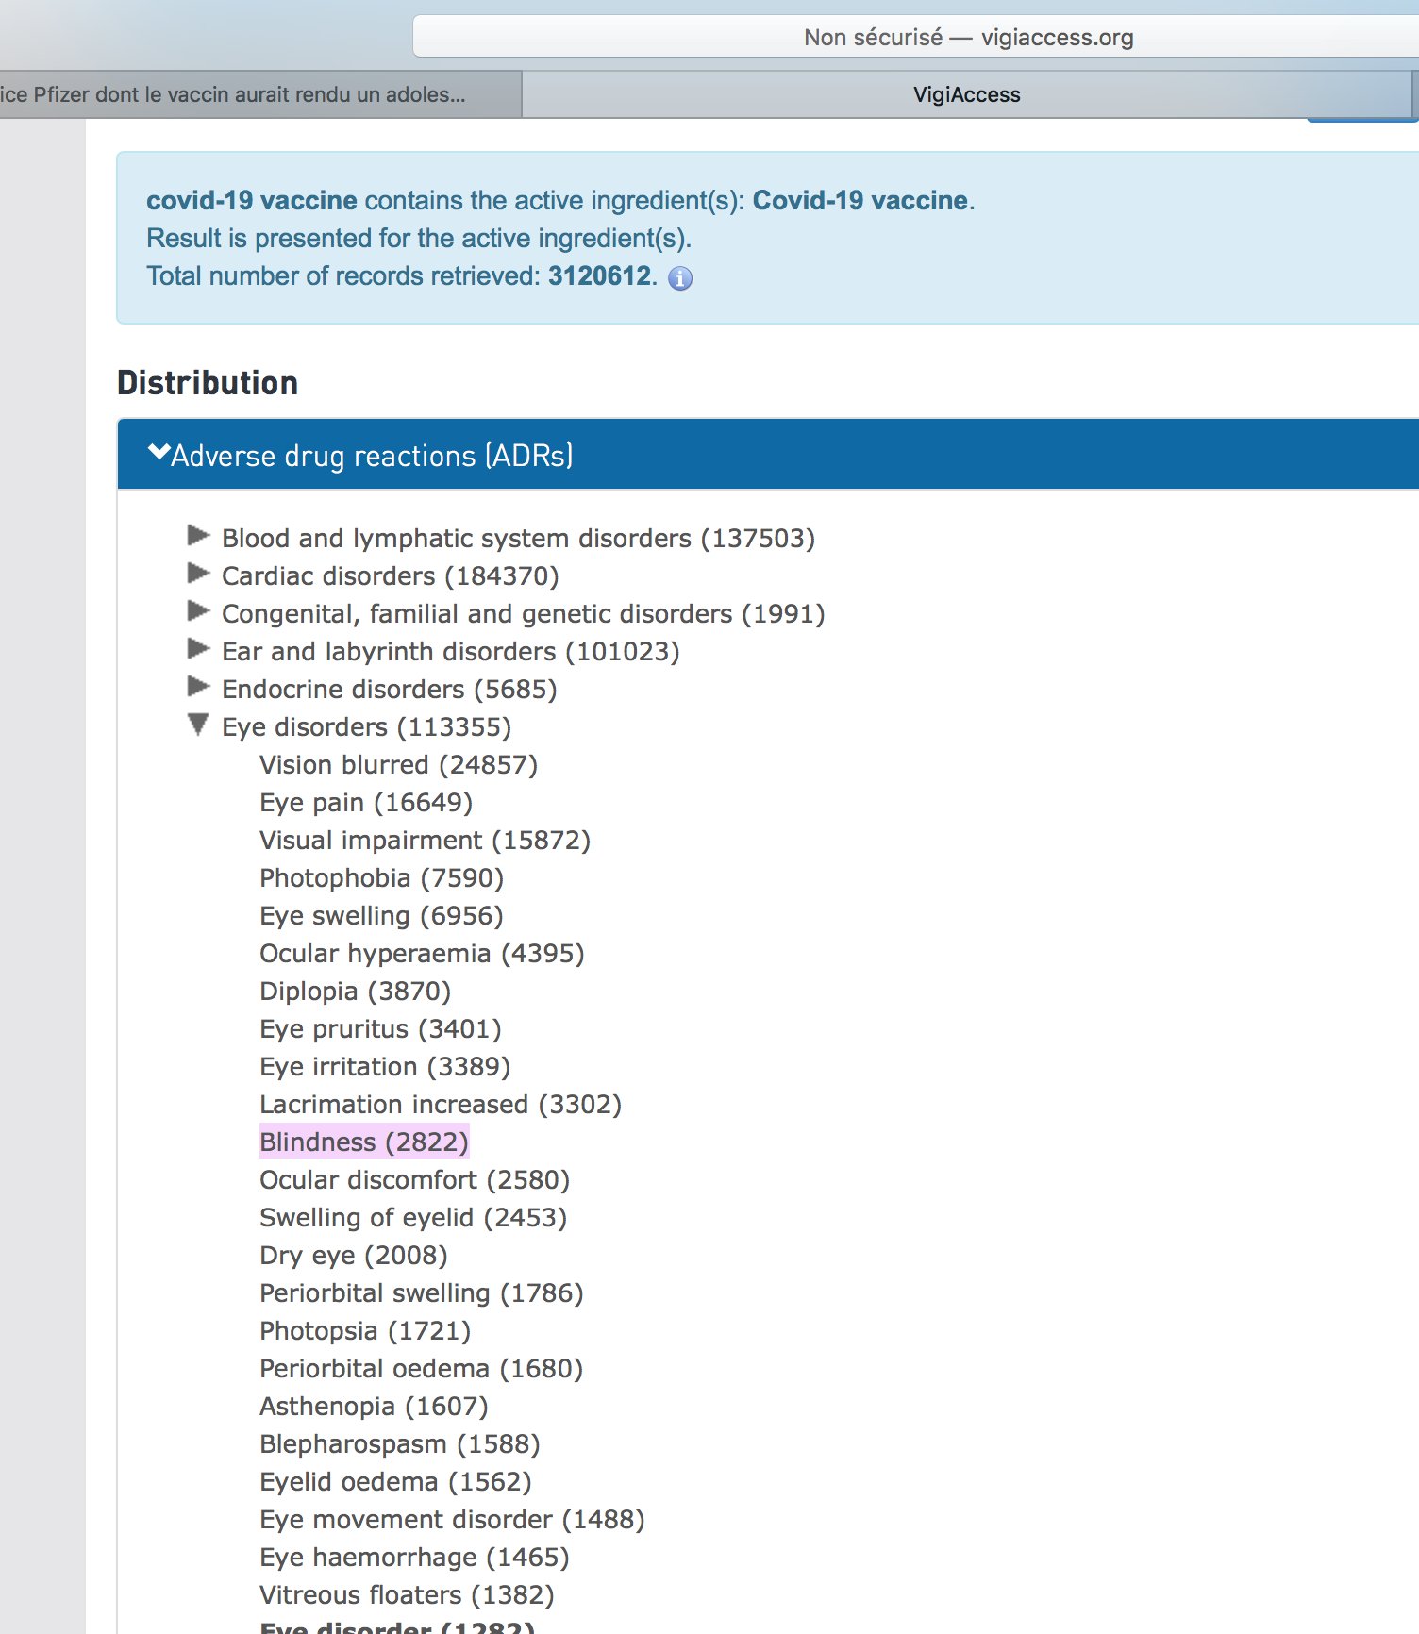Click the Eye pain reaction item
Image resolution: width=1419 pixels, height=1634 pixels.
point(366,803)
